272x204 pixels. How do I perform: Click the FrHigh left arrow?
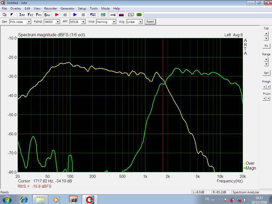point(264,87)
